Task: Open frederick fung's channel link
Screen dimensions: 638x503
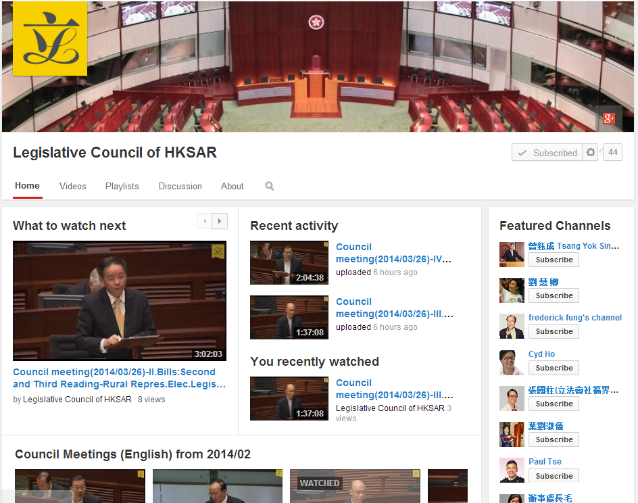Action: pos(575,318)
